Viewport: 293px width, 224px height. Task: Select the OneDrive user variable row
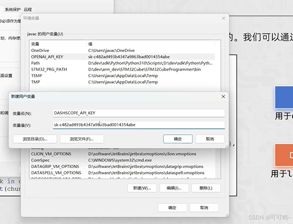click(123, 51)
